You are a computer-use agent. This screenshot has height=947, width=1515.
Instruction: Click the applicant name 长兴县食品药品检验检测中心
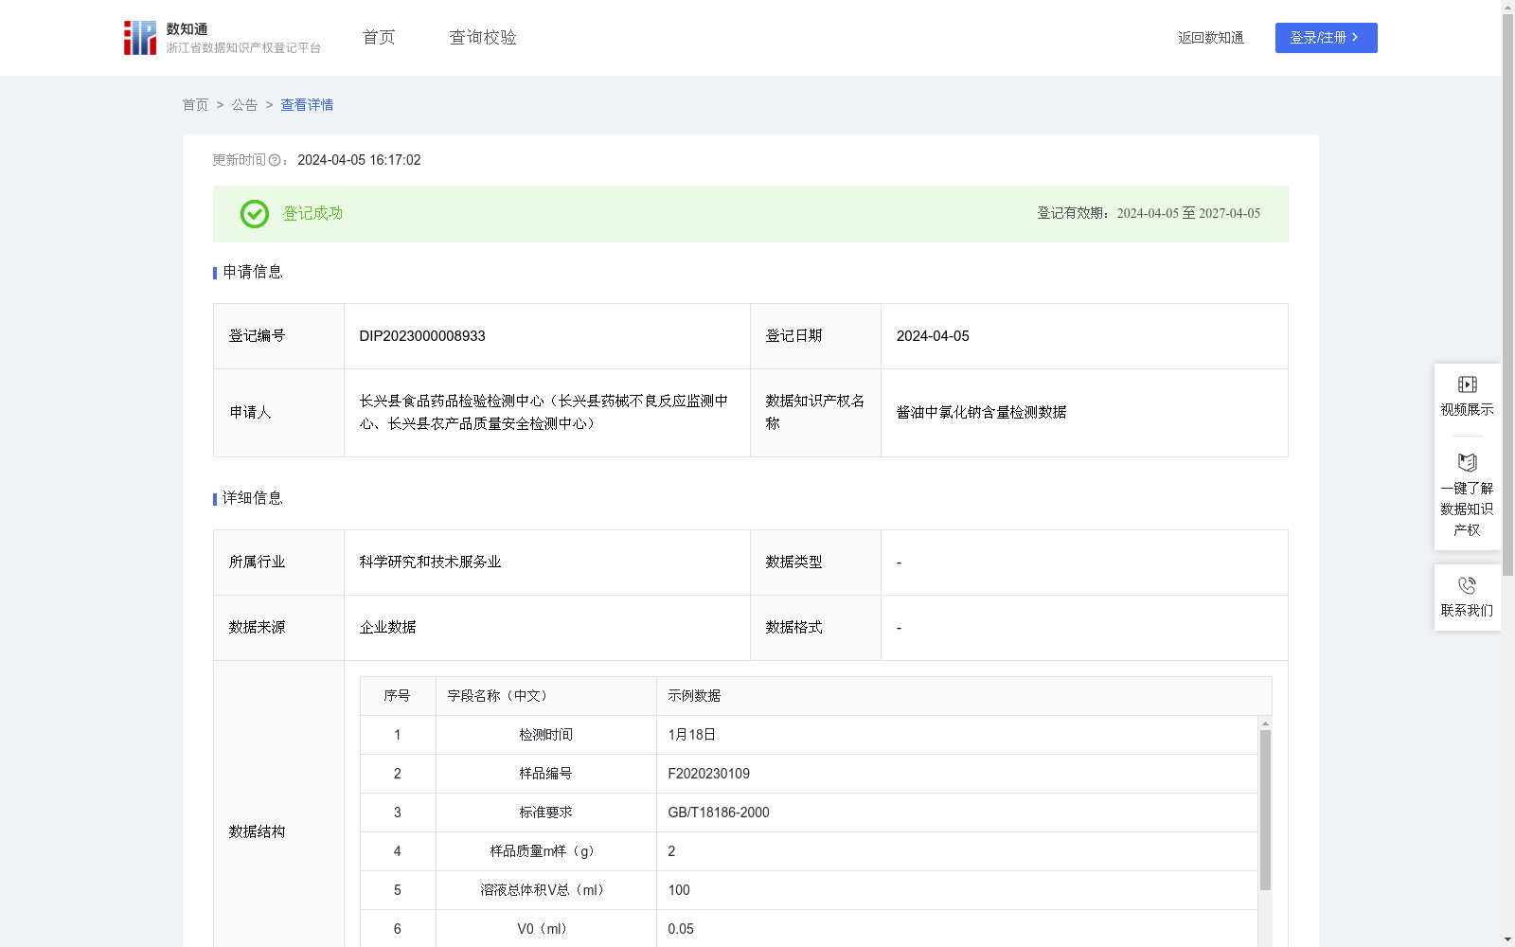tap(453, 402)
